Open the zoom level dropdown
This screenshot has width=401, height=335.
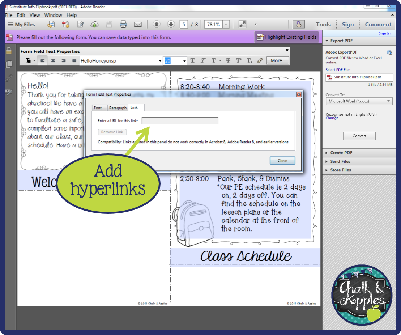[x=226, y=24]
